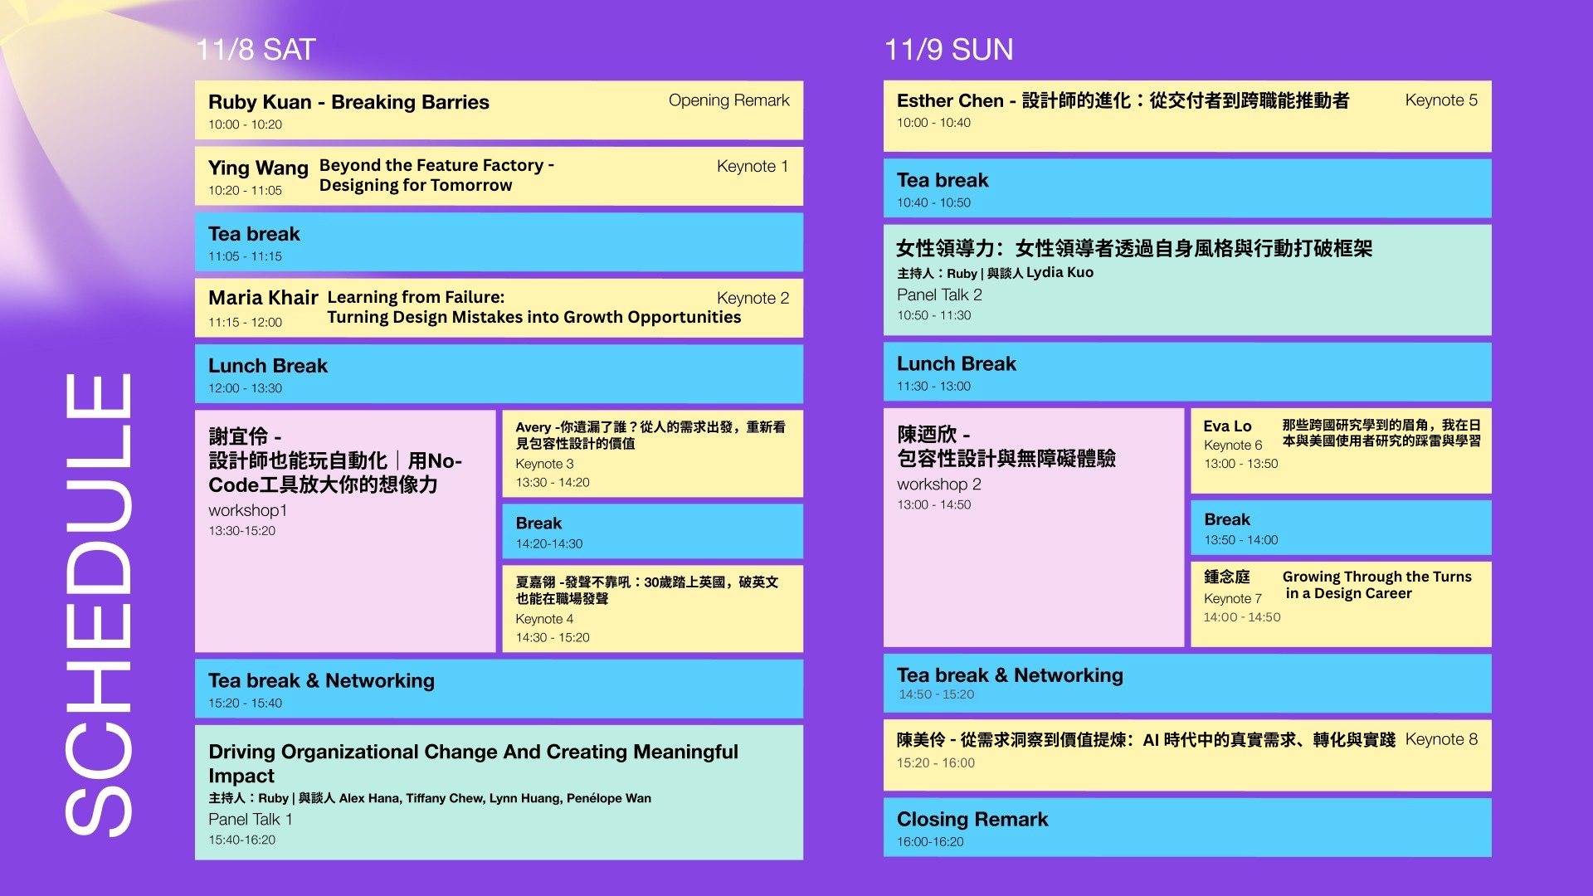Select Esther Chen Keynote 5 session
Image resolution: width=1593 pixels, height=896 pixels.
point(1187,116)
